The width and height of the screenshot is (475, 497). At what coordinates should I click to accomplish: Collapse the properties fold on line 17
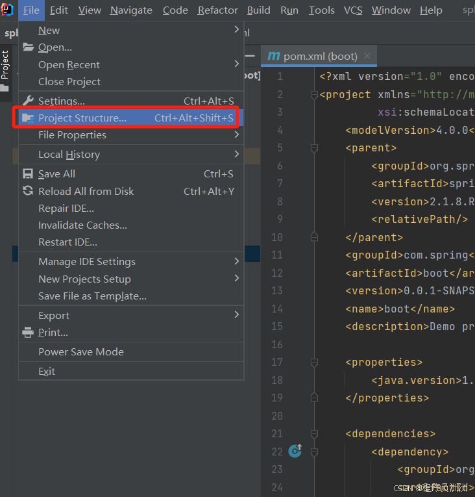[314, 363]
